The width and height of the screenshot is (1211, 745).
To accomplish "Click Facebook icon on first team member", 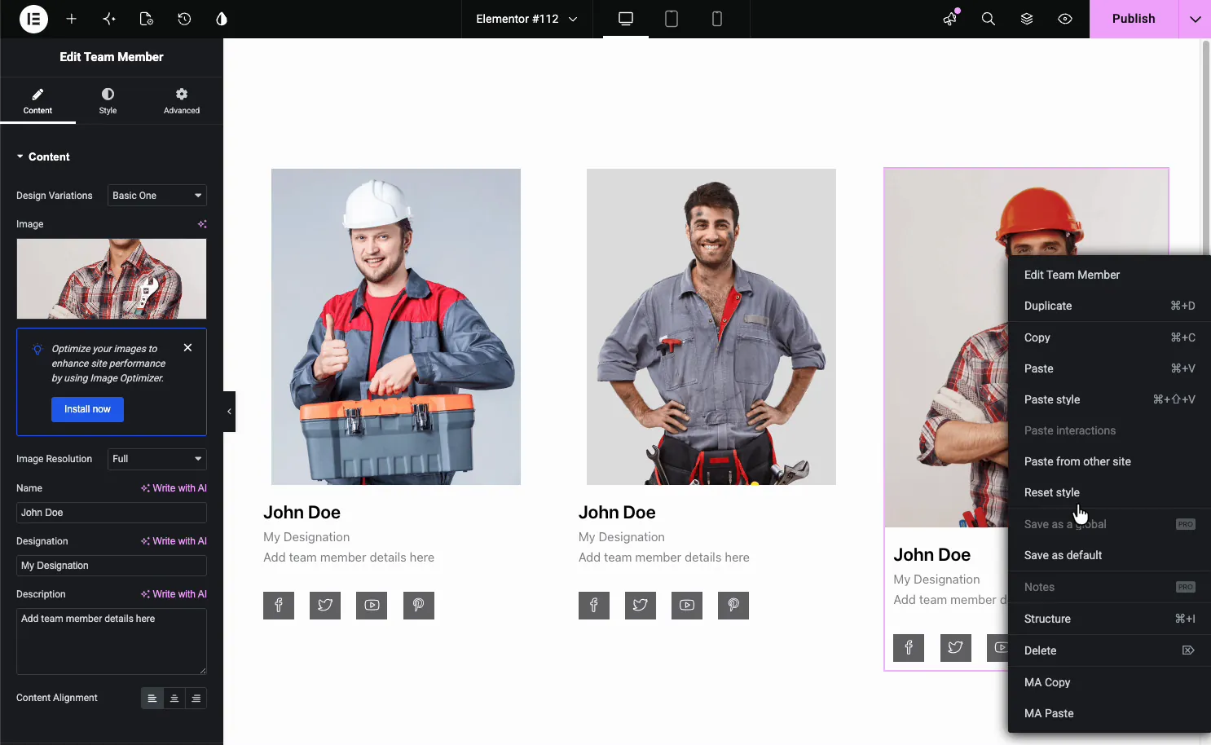I will click(279, 606).
